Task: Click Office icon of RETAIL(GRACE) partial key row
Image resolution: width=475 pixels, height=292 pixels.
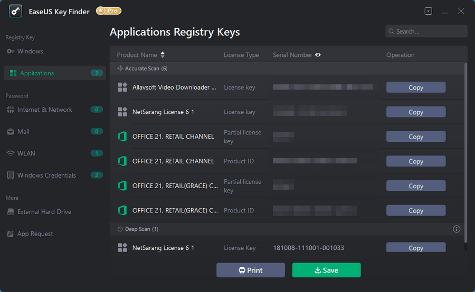Action: pyautogui.click(x=122, y=186)
